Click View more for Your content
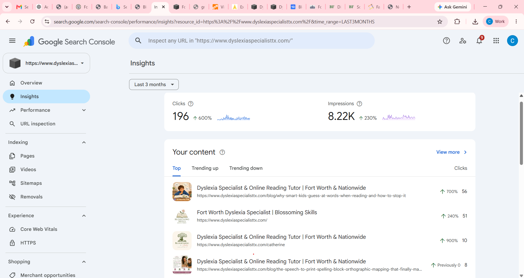Screen dimensions: 524x278 tap(452, 152)
